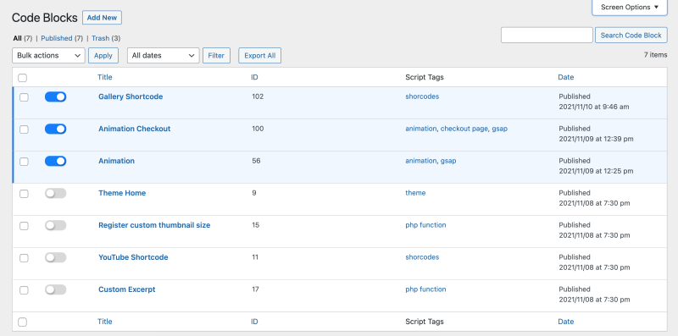Tick the checkbox for the row with ID 56
The image size is (678, 336).
tap(24, 162)
